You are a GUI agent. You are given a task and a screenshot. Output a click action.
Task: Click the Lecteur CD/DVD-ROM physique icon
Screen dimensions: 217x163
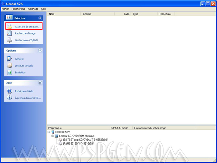pyautogui.click(x=56, y=136)
